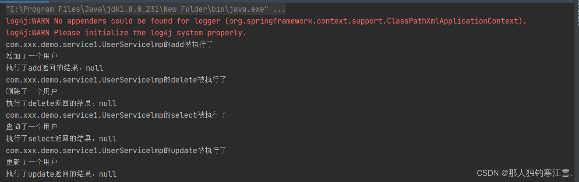
Task: Click the 查询了一个用户 output line
Action: click(x=32, y=127)
